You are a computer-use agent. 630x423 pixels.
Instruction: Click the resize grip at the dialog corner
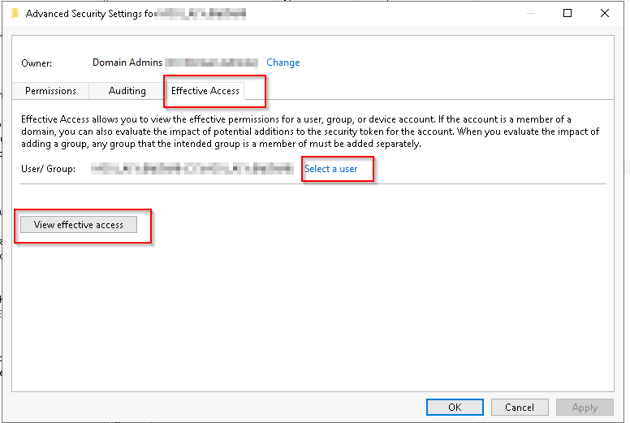pos(623,417)
